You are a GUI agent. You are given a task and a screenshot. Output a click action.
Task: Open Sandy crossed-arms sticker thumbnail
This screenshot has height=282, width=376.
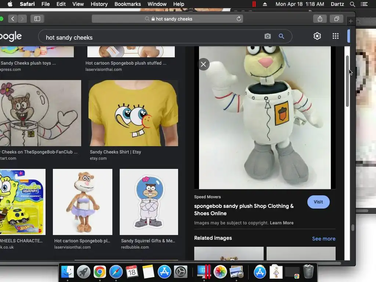pyautogui.click(x=149, y=202)
